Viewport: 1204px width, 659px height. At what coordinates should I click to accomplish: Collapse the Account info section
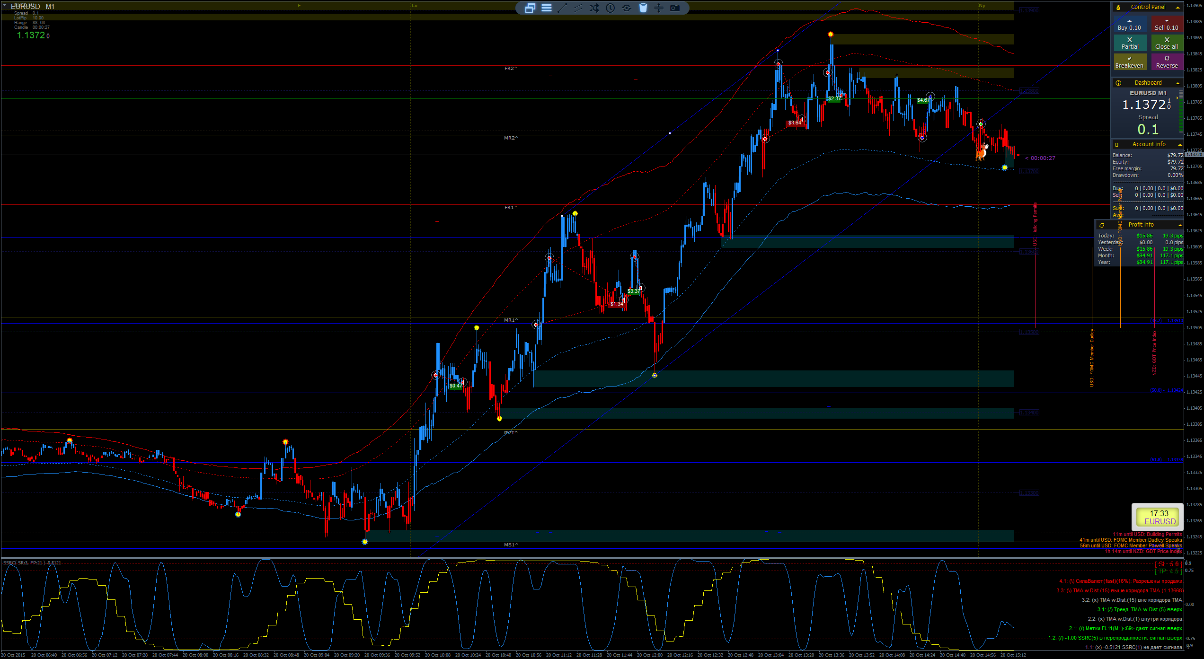click(x=1180, y=144)
